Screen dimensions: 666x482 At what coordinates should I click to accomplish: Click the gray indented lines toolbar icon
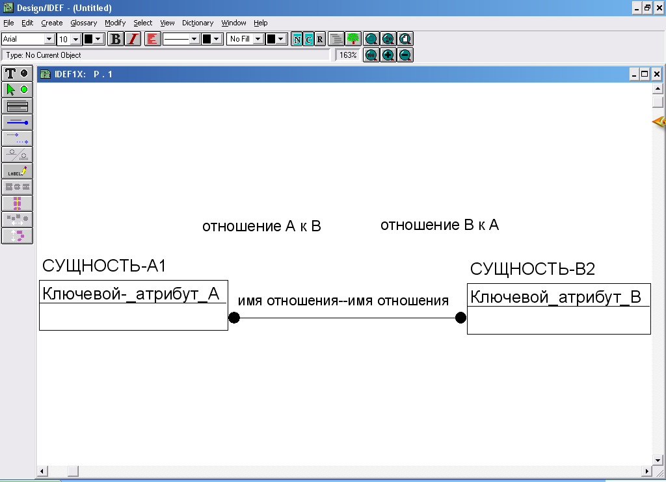tap(336, 39)
